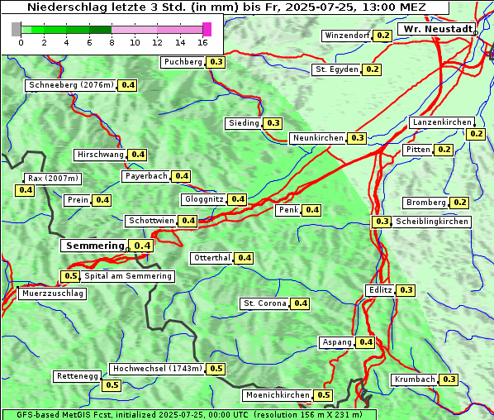Click the light pink legend segment between 8 and 12
494x420 pixels.
point(134,30)
